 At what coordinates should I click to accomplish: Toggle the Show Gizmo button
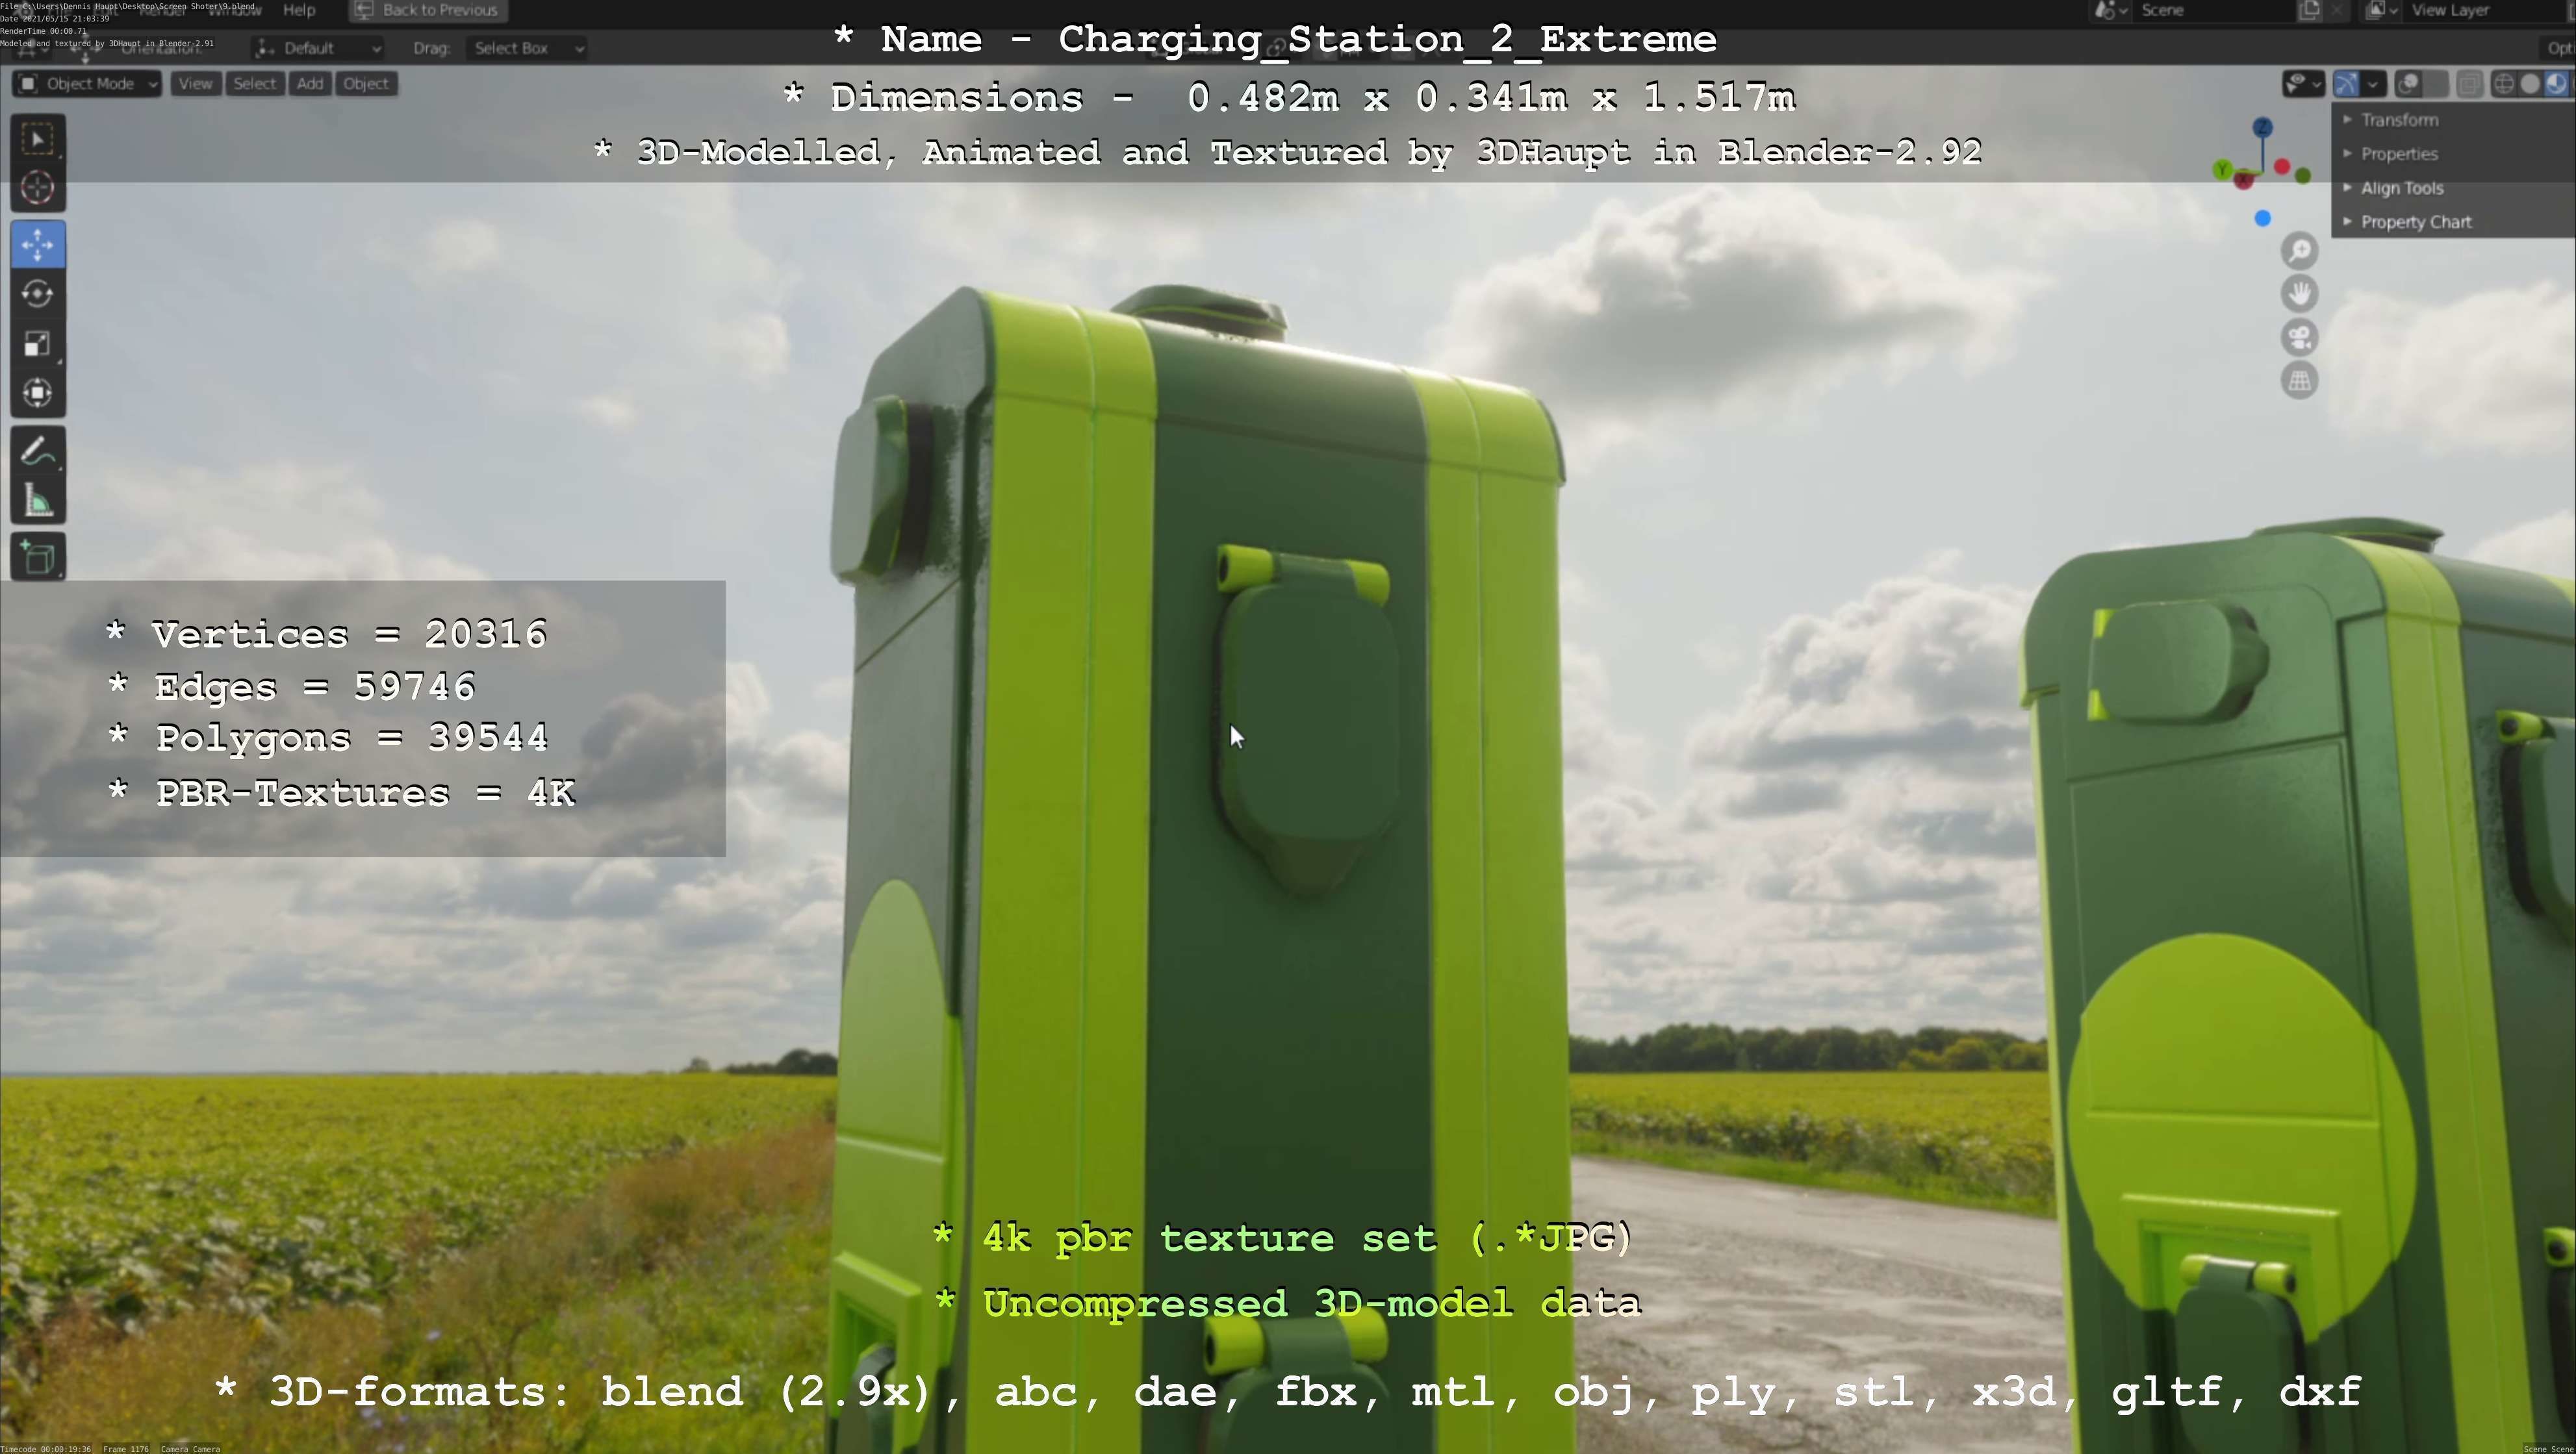pos(2347,84)
